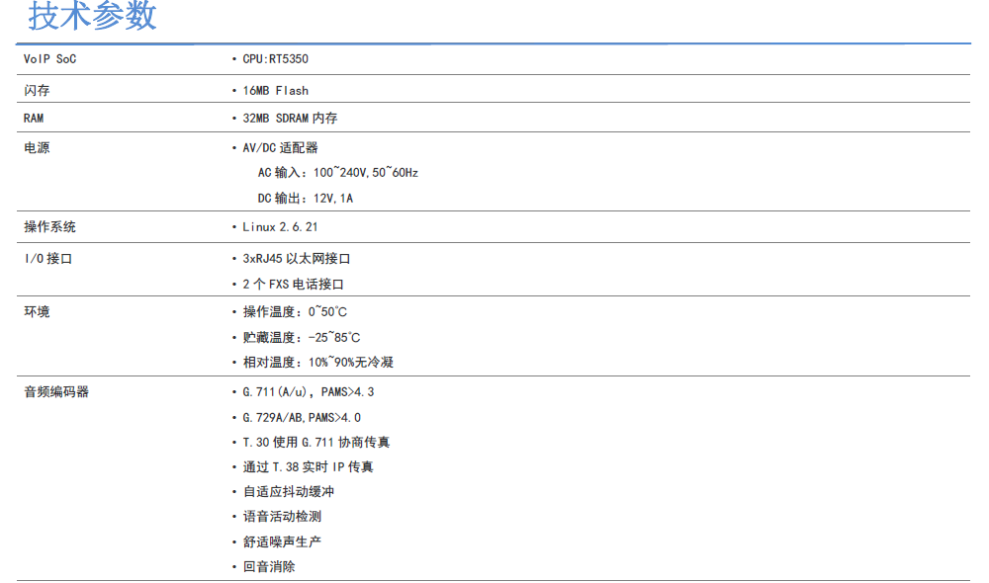Viewport: 989px width, 583px height.
Task: Click the 16MB Flash value
Action: pyautogui.click(x=275, y=90)
